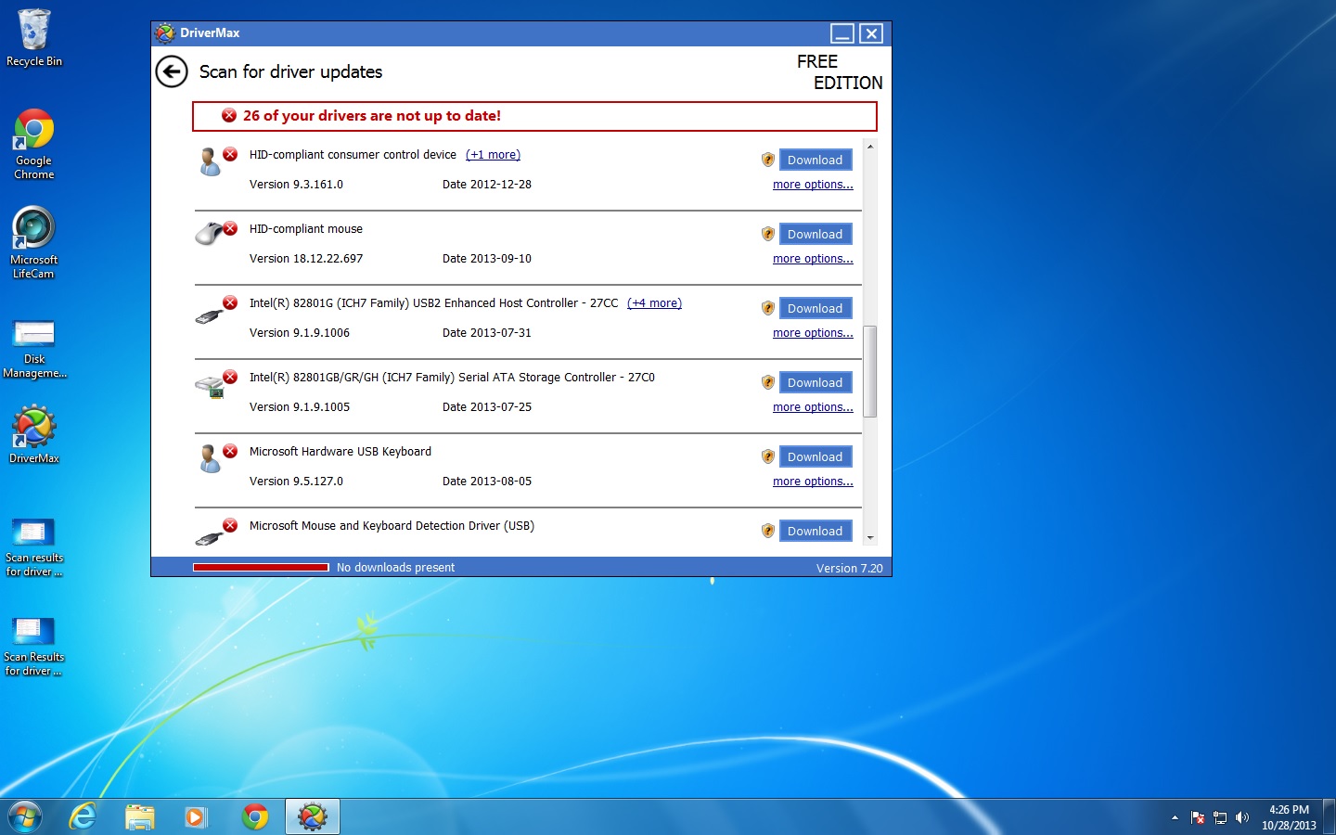This screenshot has height=835, width=1336.
Task: Click the Show desktop strip on the taskbar
Action: [1329, 817]
